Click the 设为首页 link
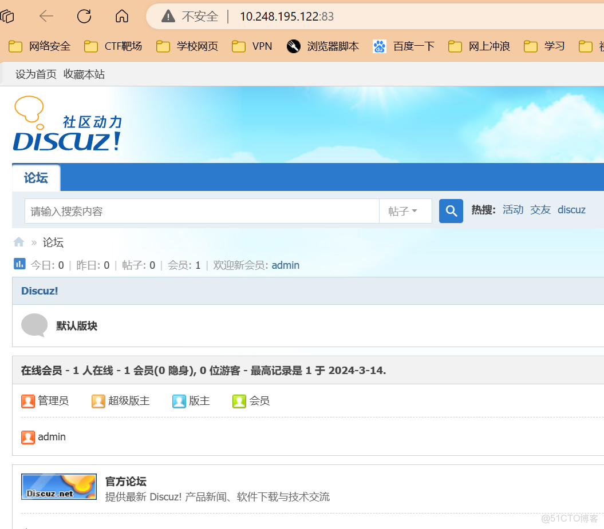The width and height of the screenshot is (604, 529). [36, 74]
